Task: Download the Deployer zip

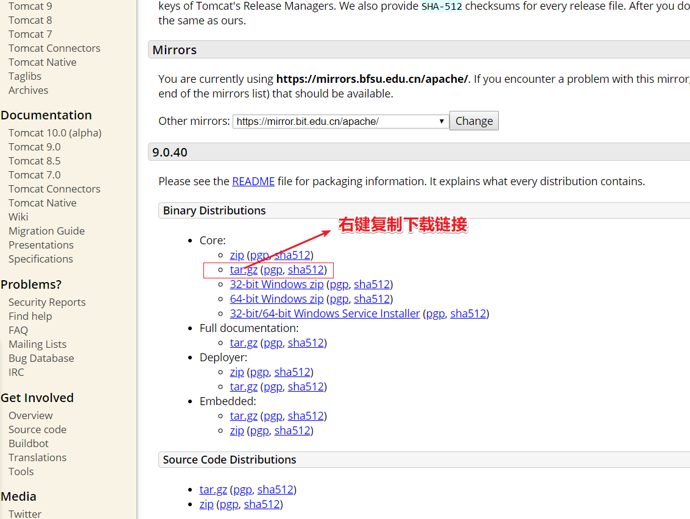Action: [237, 372]
